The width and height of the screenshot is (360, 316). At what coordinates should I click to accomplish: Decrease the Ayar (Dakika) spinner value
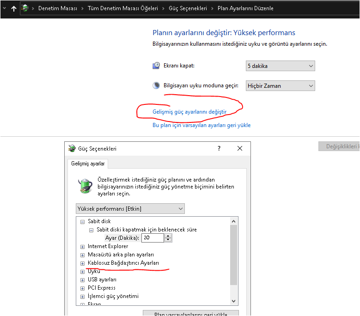point(168,240)
